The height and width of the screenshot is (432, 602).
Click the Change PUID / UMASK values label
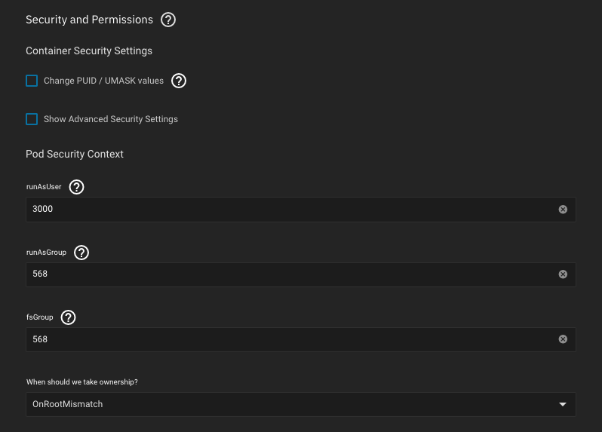(103, 81)
